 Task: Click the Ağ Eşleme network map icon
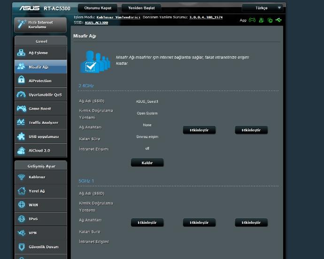(x=21, y=53)
